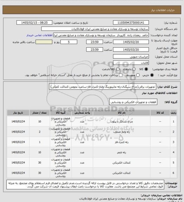
Task: Click the response deadline time 23:59 field
Action: 94,42
